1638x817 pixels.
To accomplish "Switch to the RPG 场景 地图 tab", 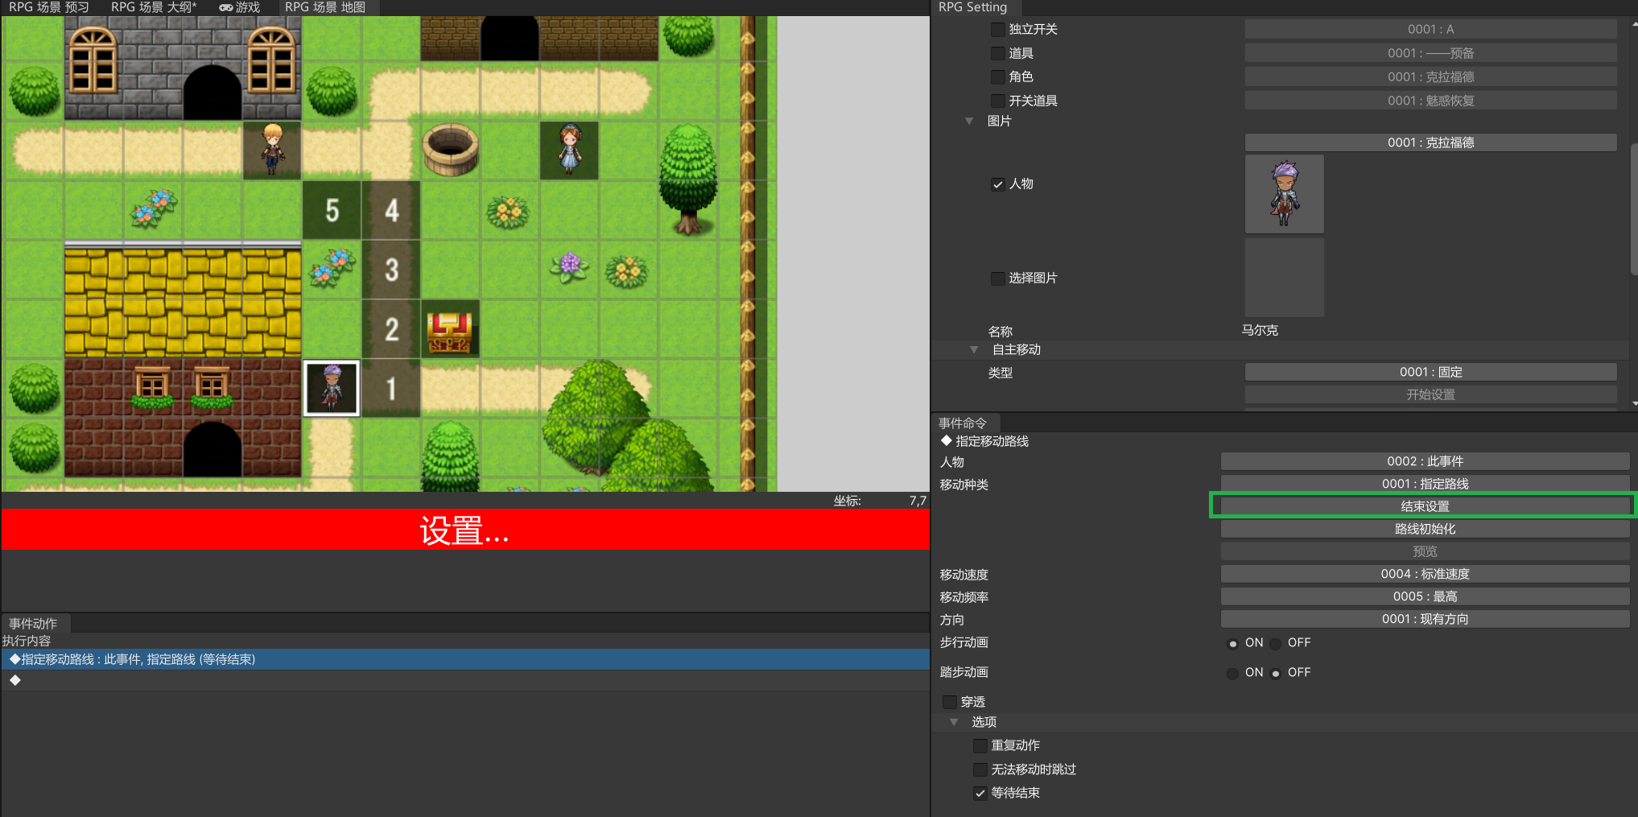I will point(324,7).
